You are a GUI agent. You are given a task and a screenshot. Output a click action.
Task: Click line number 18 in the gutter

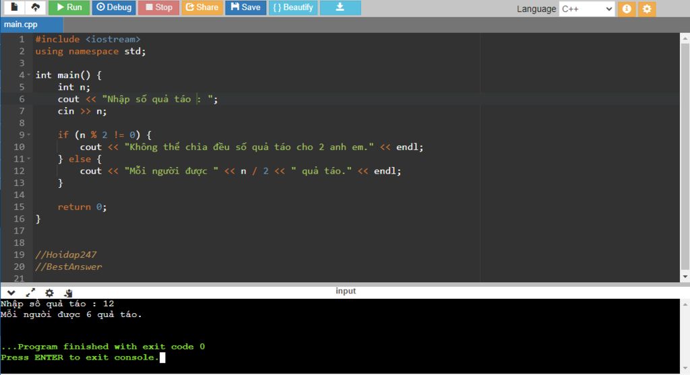point(20,242)
